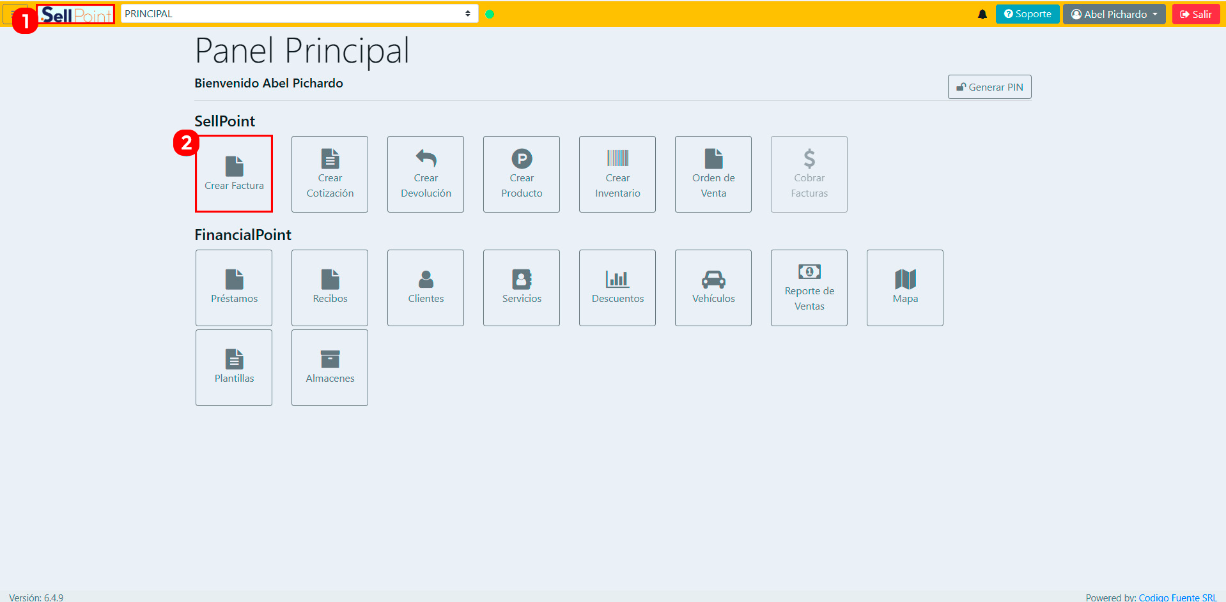Open the Crear Factura tile
Screen dimensions: 1226x602
234,174
